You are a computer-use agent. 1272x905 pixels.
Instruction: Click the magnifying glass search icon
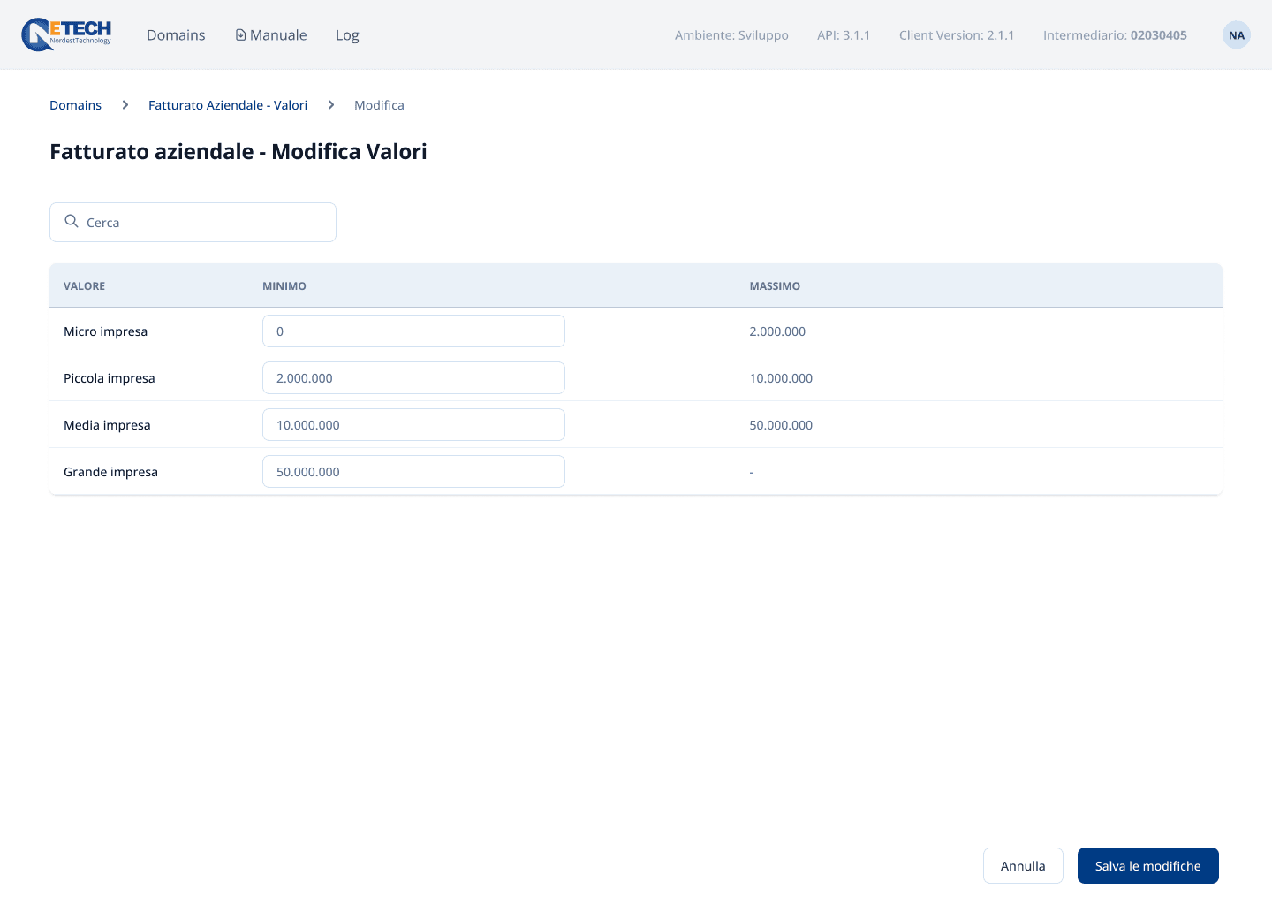(72, 222)
